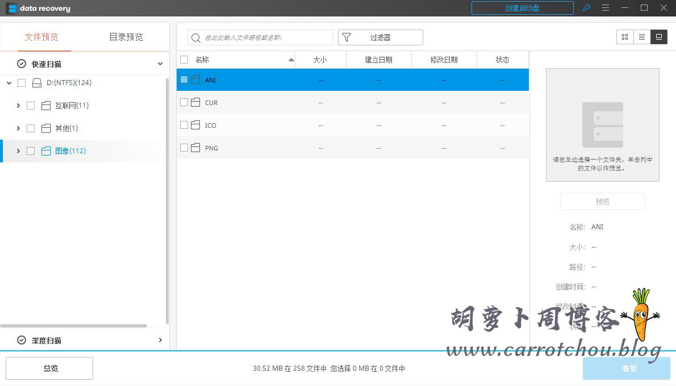Image resolution: width=676 pixels, height=386 pixels.
Task: Collapse the 快速扫描 section
Action: (160, 64)
